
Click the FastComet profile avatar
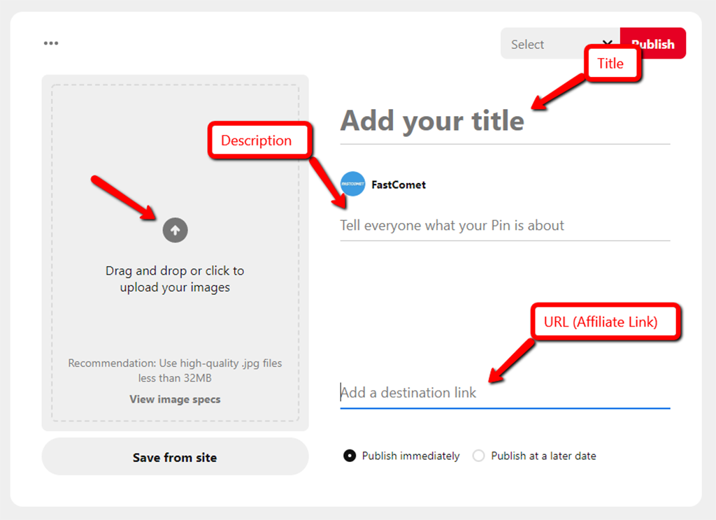pos(353,185)
